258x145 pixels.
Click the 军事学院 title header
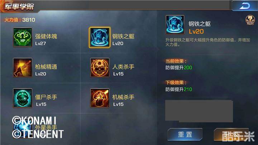[x=19, y=6]
